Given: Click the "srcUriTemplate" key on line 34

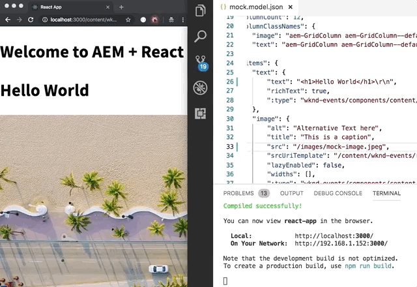Looking at the screenshot, I should pyautogui.click(x=297, y=156).
